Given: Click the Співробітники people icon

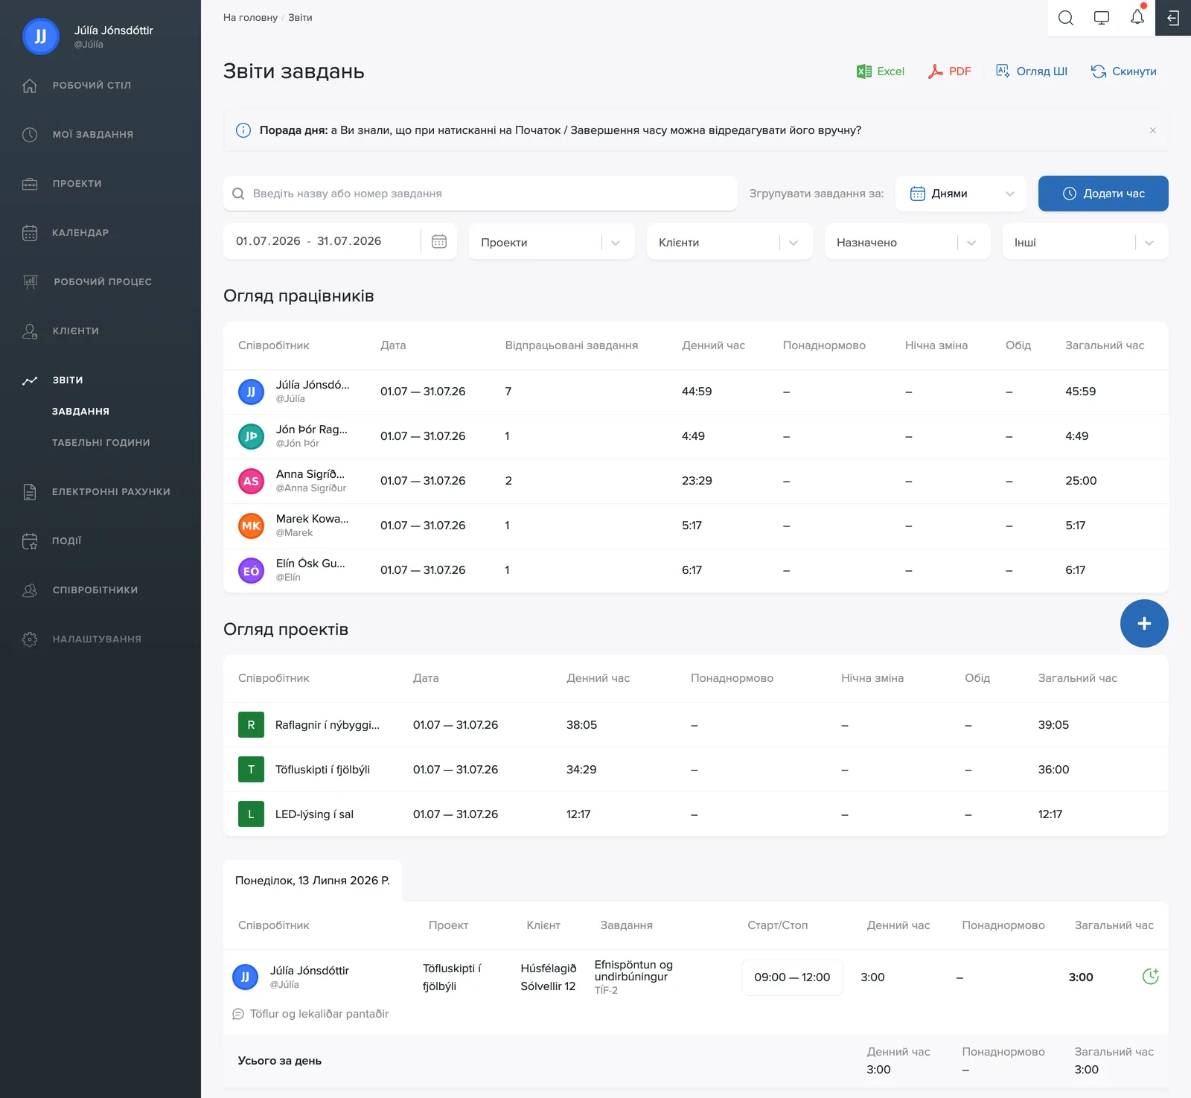Looking at the screenshot, I should point(30,590).
